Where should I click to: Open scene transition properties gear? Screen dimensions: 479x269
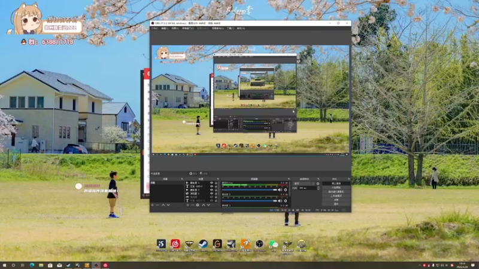(x=318, y=184)
